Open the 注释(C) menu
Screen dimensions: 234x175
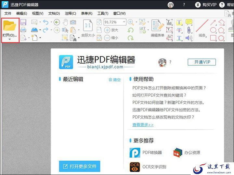(70, 13)
